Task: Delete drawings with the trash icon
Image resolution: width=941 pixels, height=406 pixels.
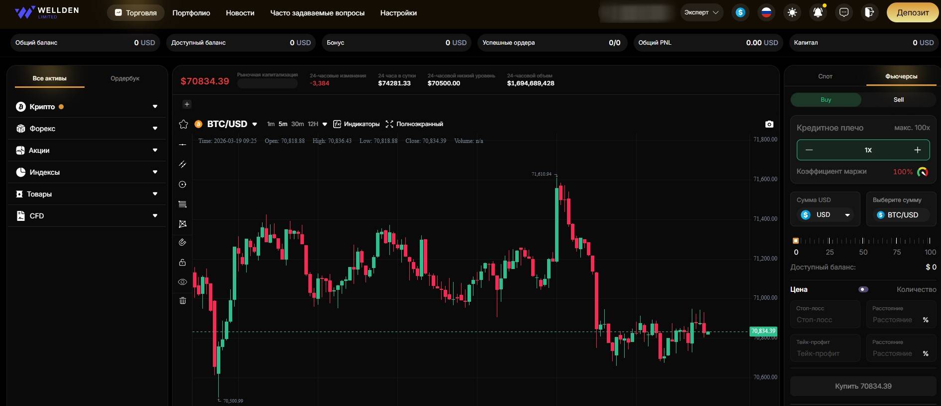Action: pos(183,301)
